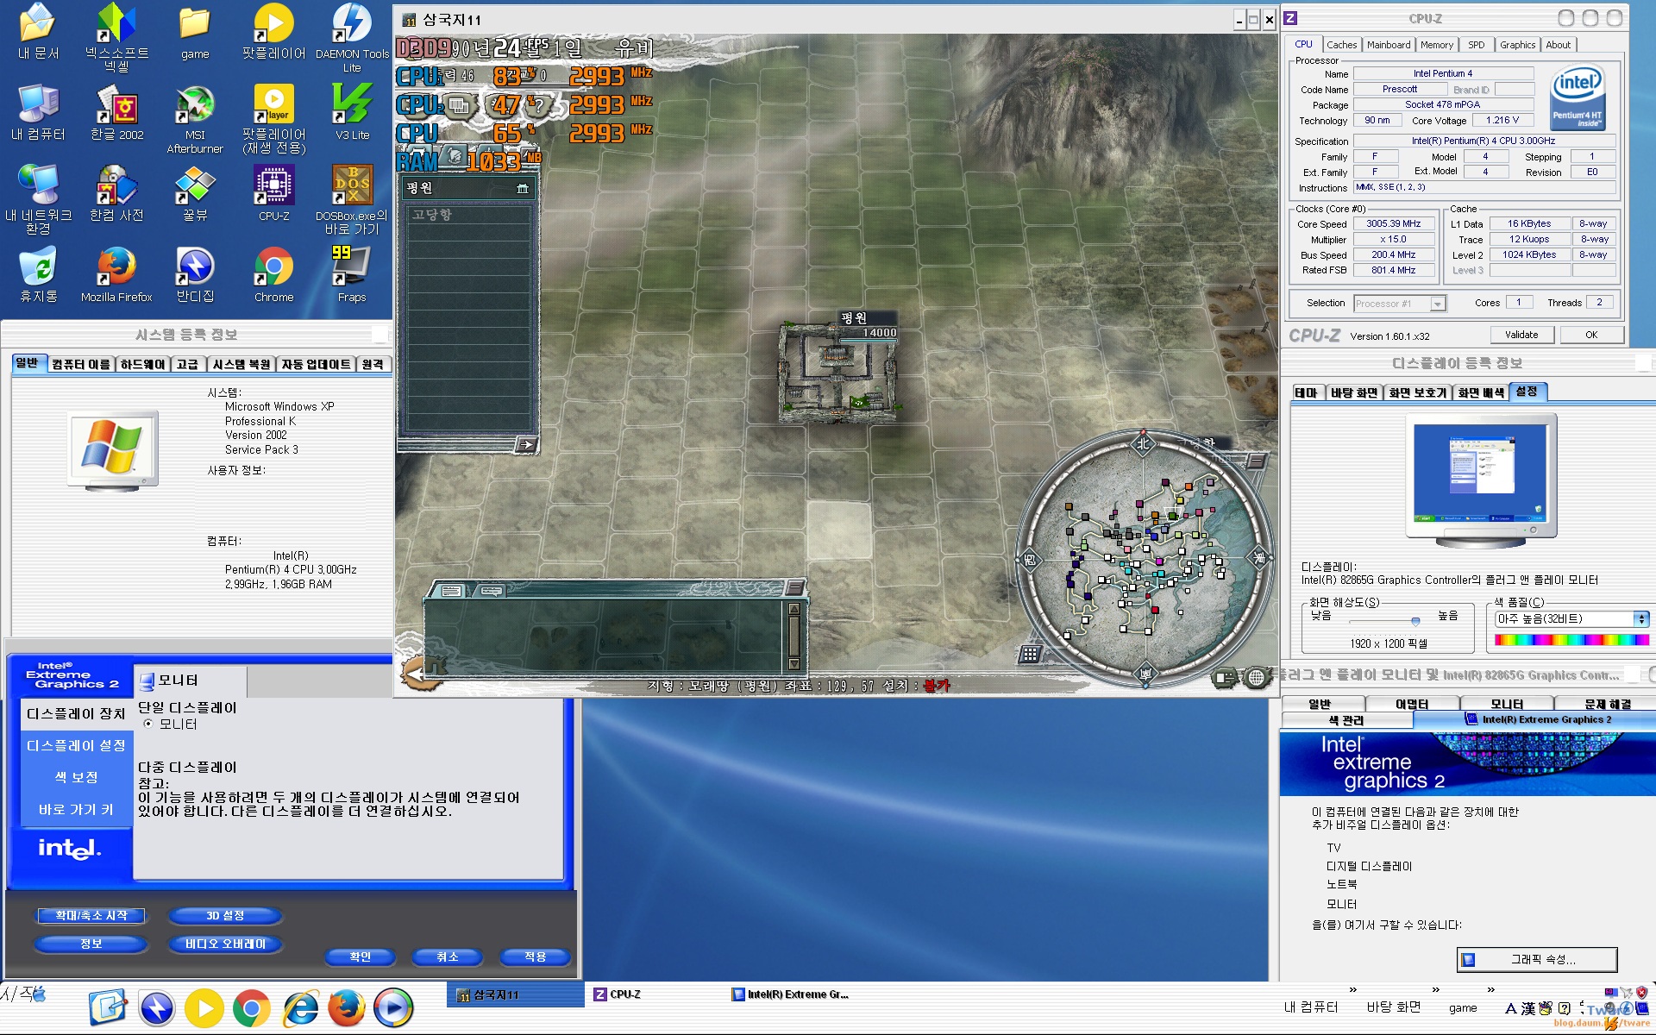Select the 모니터 radio button
The height and width of the screenshot is (1035, 1656).
pos(148,724)
